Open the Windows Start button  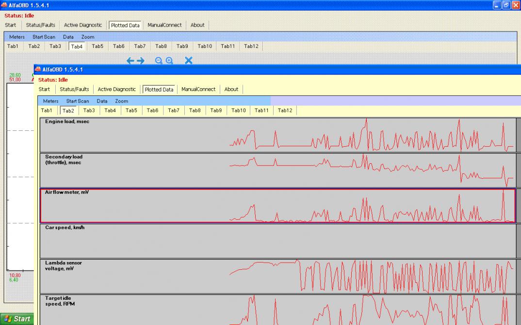tap(17, 319)
